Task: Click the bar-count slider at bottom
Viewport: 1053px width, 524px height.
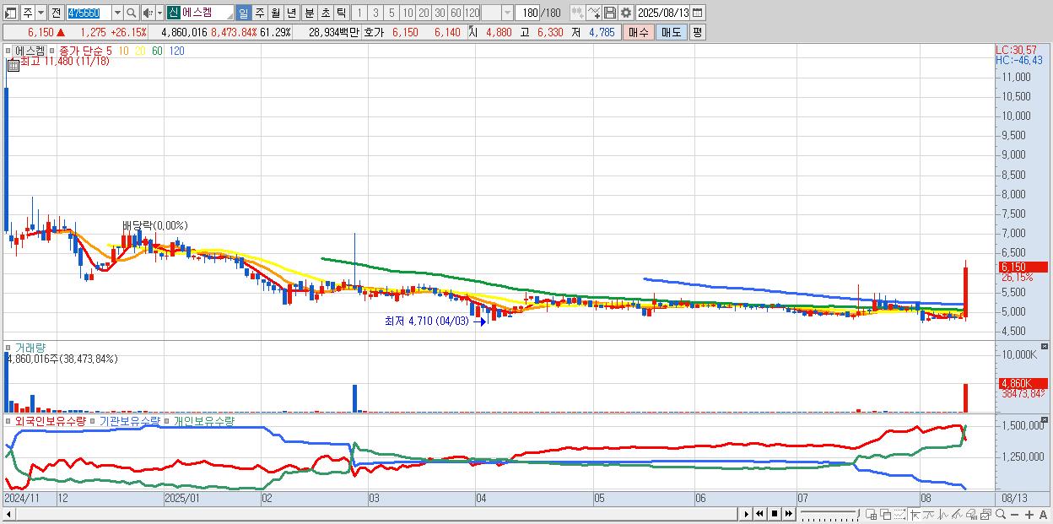Action: coord(830,514)
